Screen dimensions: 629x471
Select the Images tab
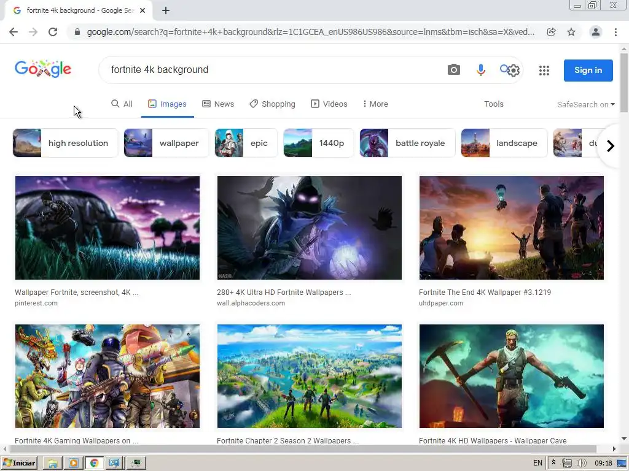(x=167, y=104)
